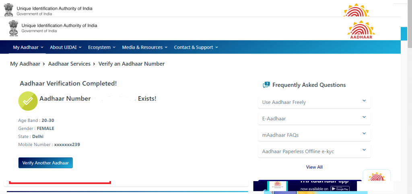Click the Aadhaar Verification Completed heading

click(x=68, y=84)
